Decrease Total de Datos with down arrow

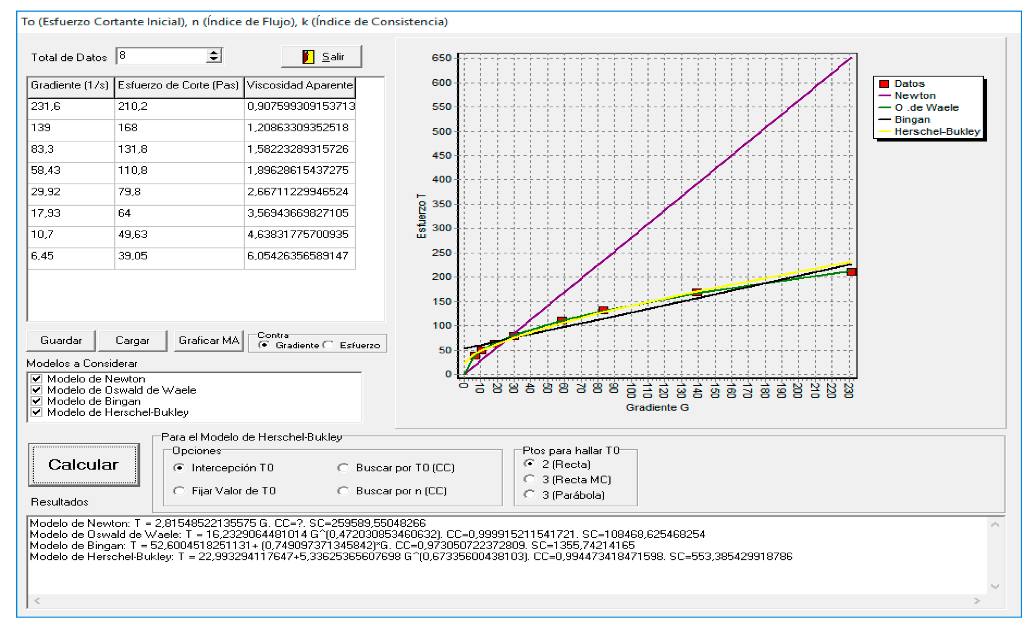214,59
